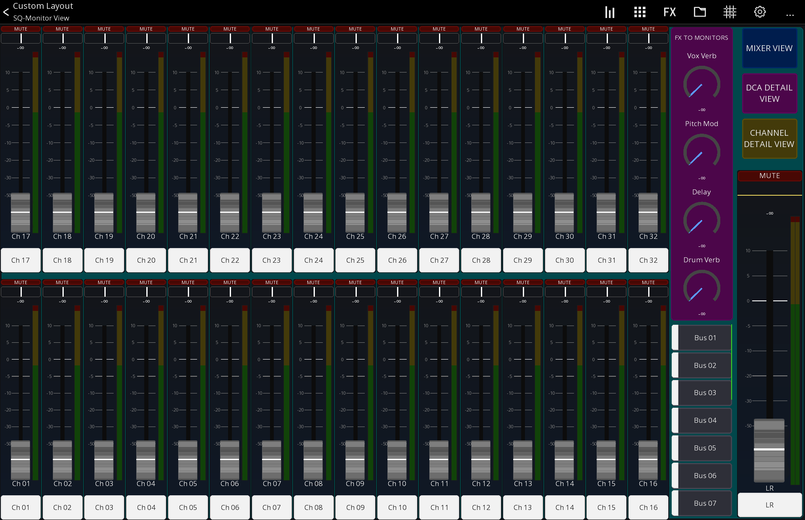Open the FX section
Viewport: 805px width, 520px height.
point(670,12)
